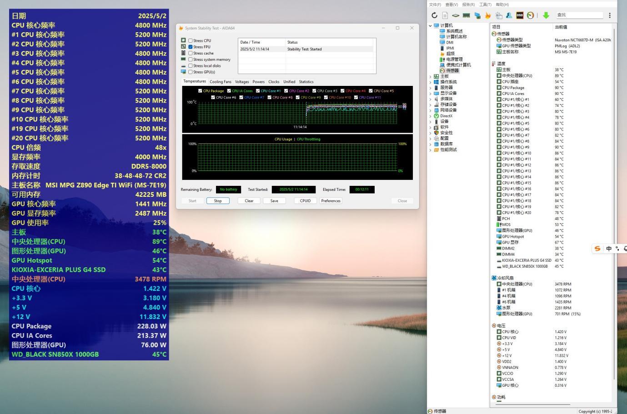Click the Preferences button

click(x=331, y=201)
